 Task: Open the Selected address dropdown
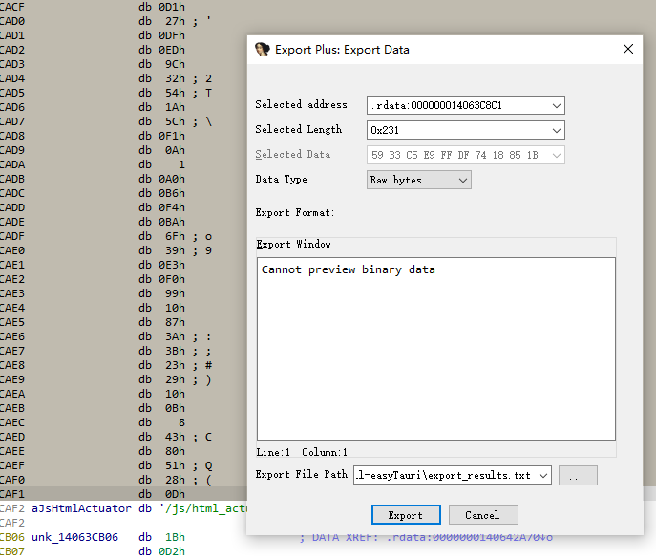[x=556, y=105]
